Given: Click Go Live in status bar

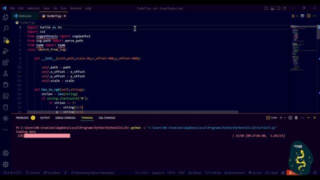Looking at the screenshot, I should (255, 173).
